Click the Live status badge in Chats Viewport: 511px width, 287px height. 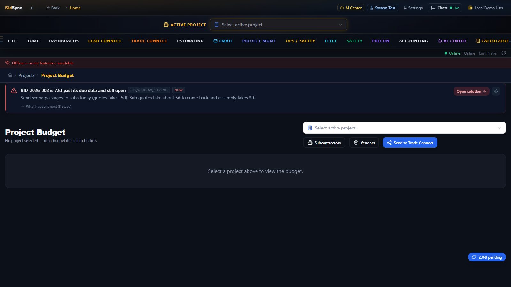click(454, 8)
